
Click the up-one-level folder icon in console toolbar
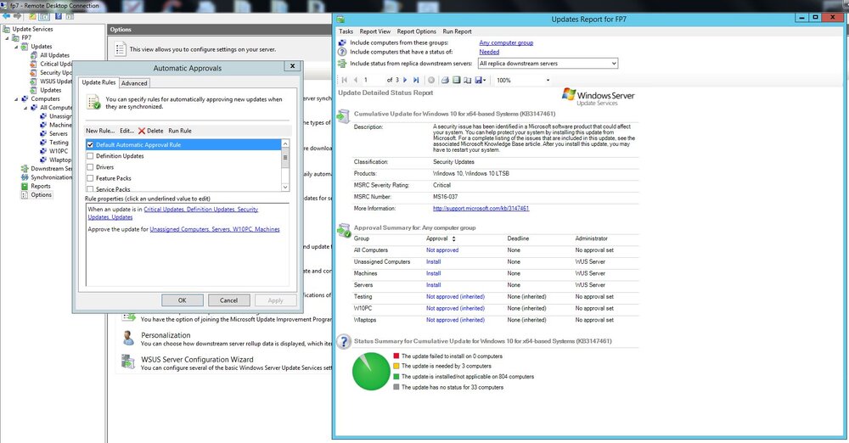click(33, 16)
